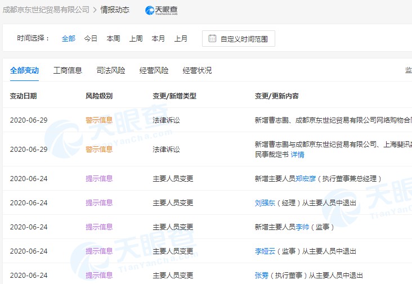
Task: Switch to the 工商信息 tab
Action: pyautogui.click(x=68, y=70)
